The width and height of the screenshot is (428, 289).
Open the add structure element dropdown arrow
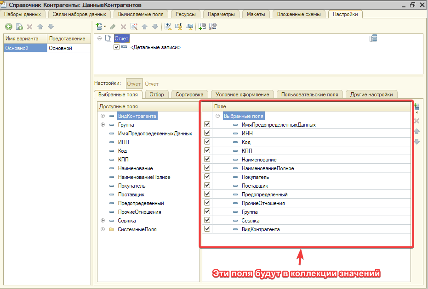(104, 27)
